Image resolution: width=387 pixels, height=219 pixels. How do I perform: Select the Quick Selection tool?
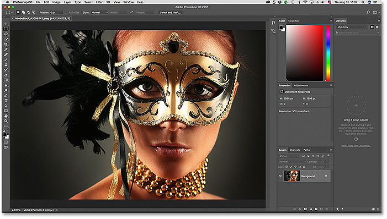(x=6, y=40)
